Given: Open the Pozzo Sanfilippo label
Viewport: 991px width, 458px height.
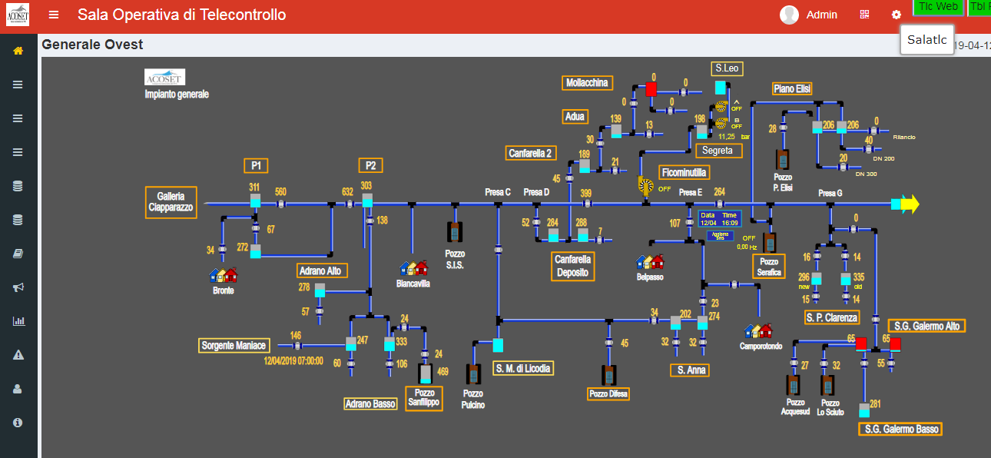Looking at the screenshot, I should (424, 398).
